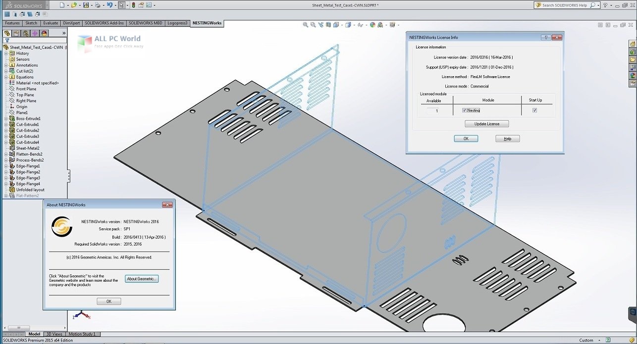Click the Undo arrow icon
Image resolution: width=637 pixels, height=344 pixels.
click(109, 5)
